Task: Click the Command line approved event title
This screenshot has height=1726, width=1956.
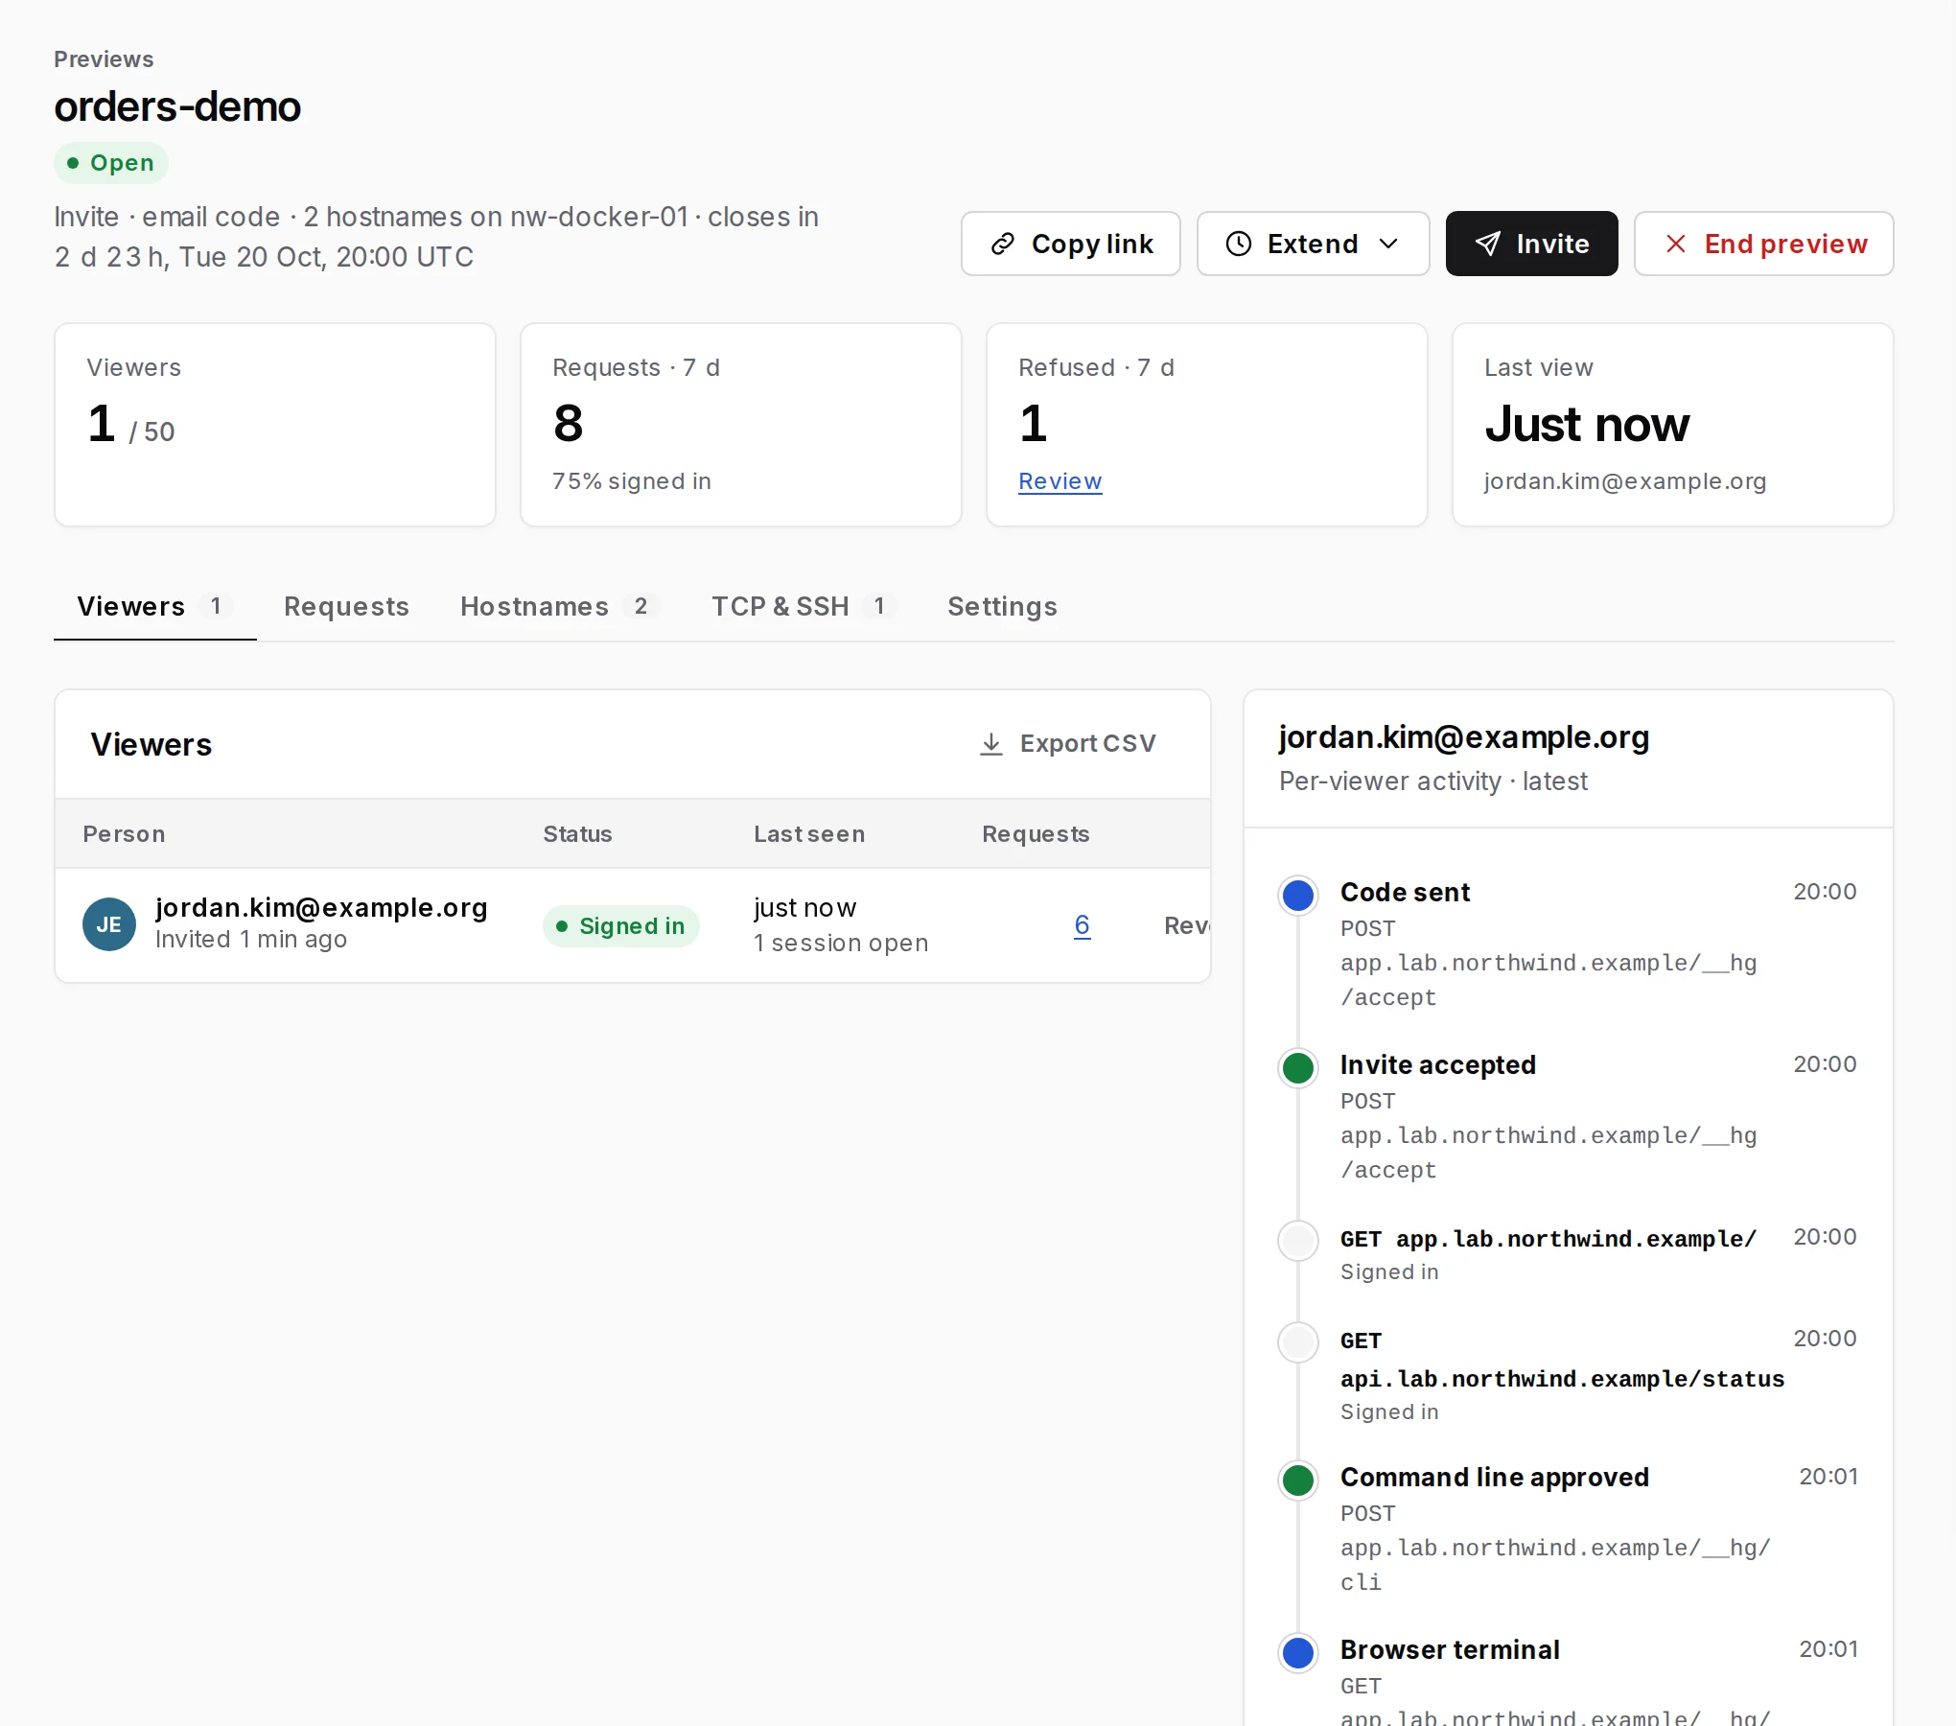Action: 1495,1478
